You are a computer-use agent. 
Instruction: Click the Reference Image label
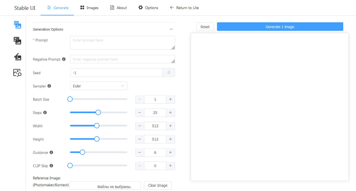(x=51, y=181)
